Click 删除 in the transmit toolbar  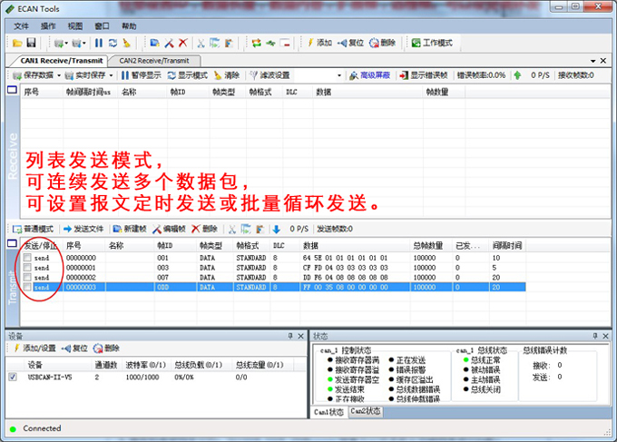point(204,229)
